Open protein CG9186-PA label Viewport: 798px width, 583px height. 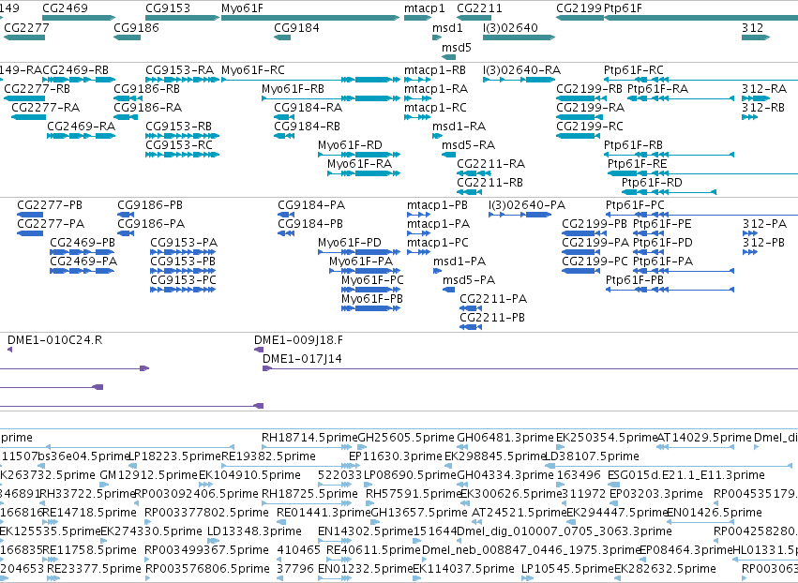click(151, 224)
